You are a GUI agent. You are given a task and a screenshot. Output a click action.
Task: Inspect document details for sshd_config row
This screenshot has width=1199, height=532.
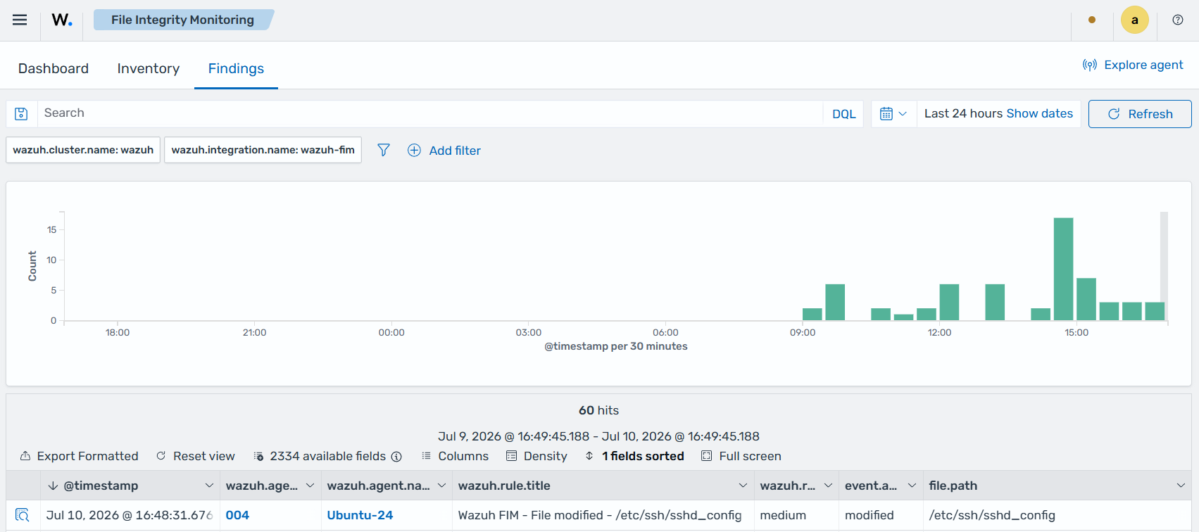23,515
